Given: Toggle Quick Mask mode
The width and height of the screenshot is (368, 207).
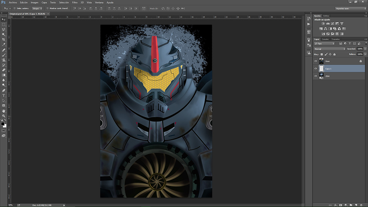Looking at the screenshot, I should click(4, 131).
